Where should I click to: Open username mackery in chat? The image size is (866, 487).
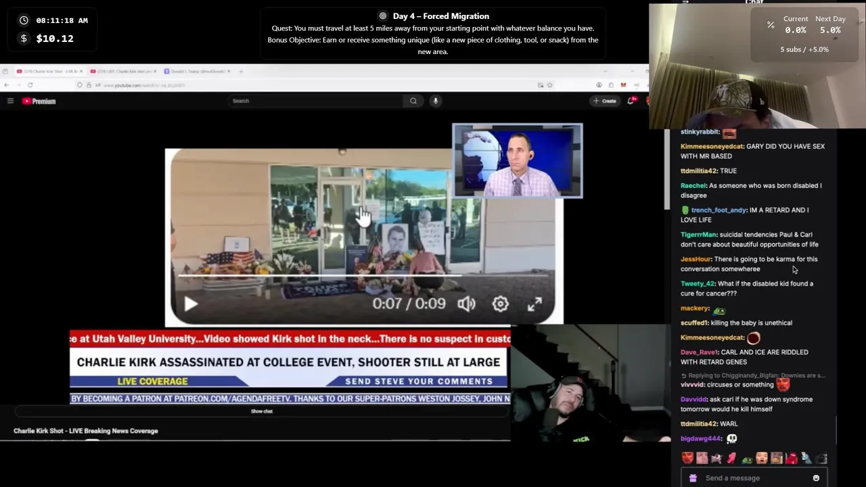pos(695,308)
